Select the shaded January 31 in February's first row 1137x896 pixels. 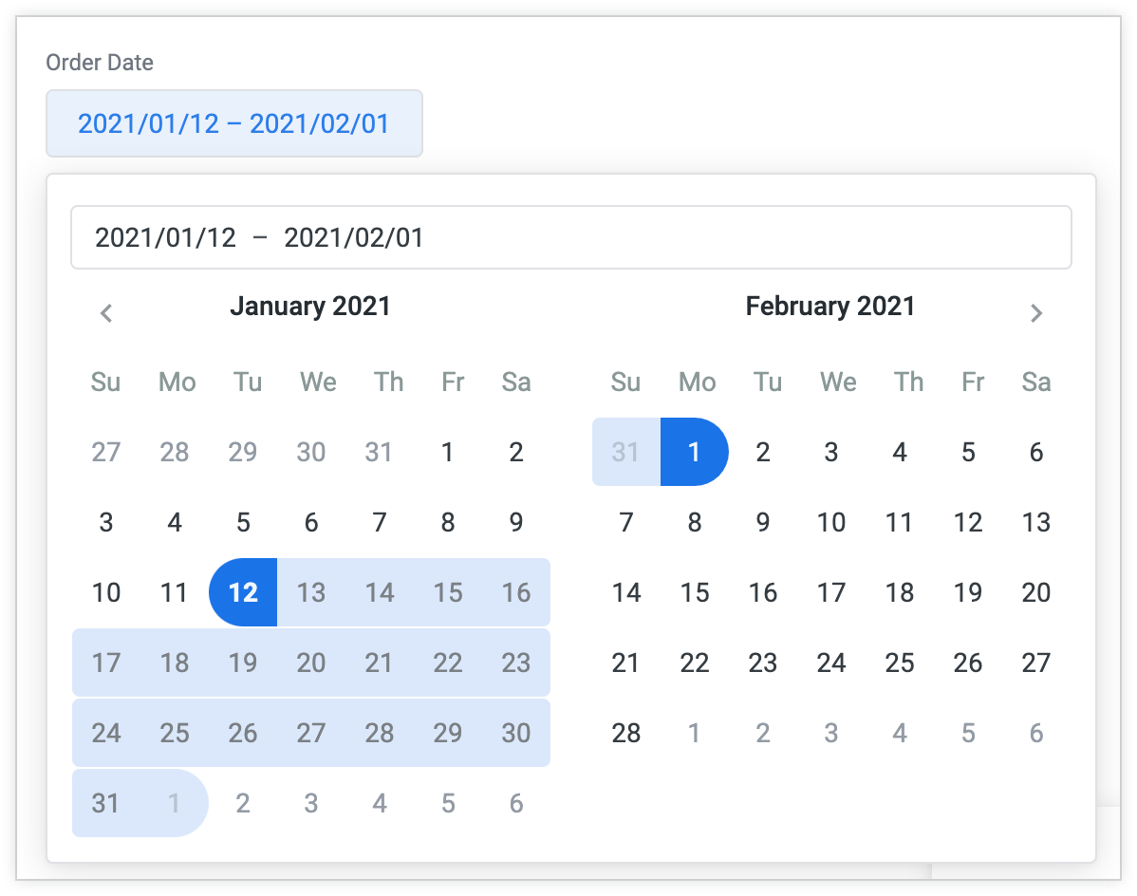pyautogui.click(x=625, y=453)
